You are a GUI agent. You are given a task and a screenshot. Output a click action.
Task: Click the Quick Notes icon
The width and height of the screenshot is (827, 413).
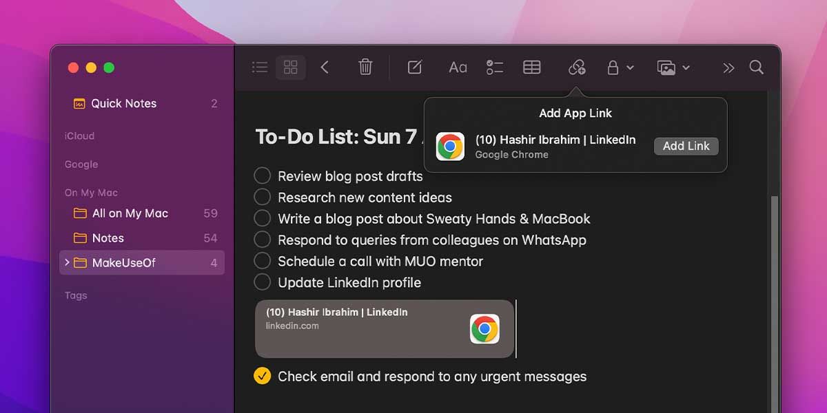[x=79, y=104]
